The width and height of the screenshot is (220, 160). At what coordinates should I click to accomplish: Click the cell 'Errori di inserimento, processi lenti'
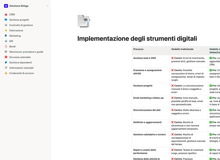tap(189, 61)
